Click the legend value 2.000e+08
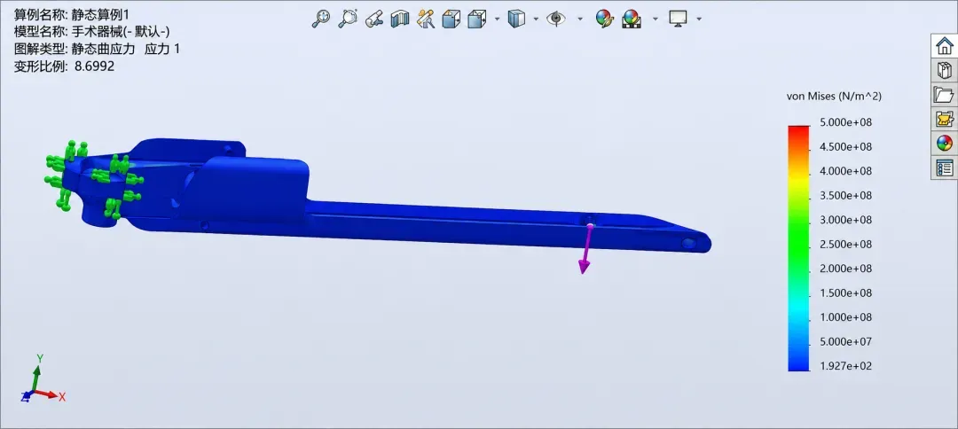958x429 pixels. click(845, 269)
